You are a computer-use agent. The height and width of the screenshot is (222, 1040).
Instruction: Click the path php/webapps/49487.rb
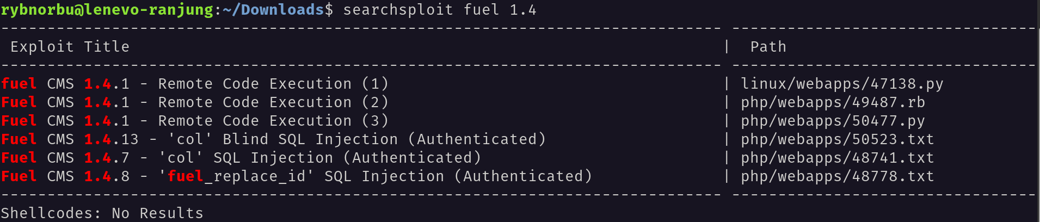point(833,102)
